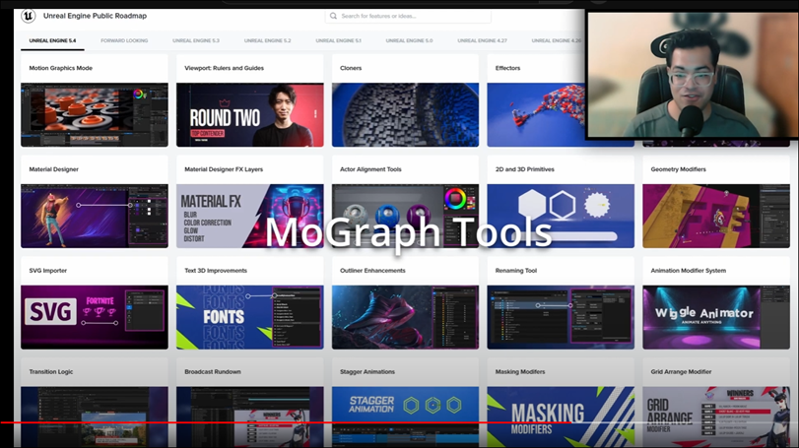Open the Text 3D Improvements thumbnail
Screen dimensions: 799x448
(x=249, y=317)
